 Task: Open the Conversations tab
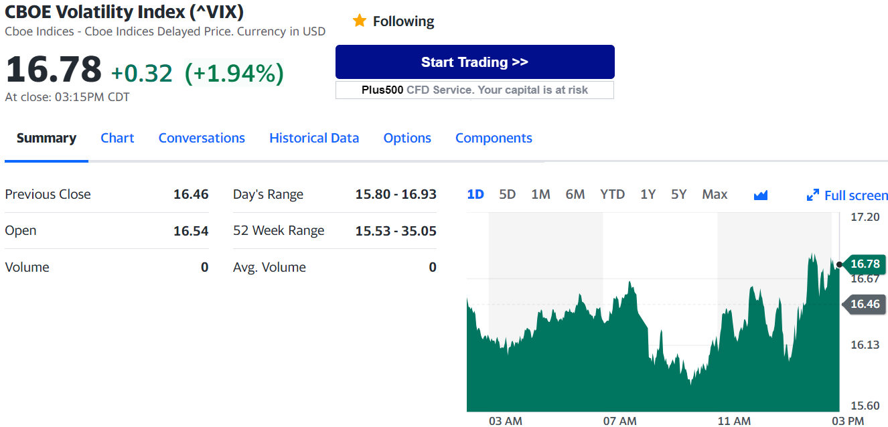[x=202, y=138]
